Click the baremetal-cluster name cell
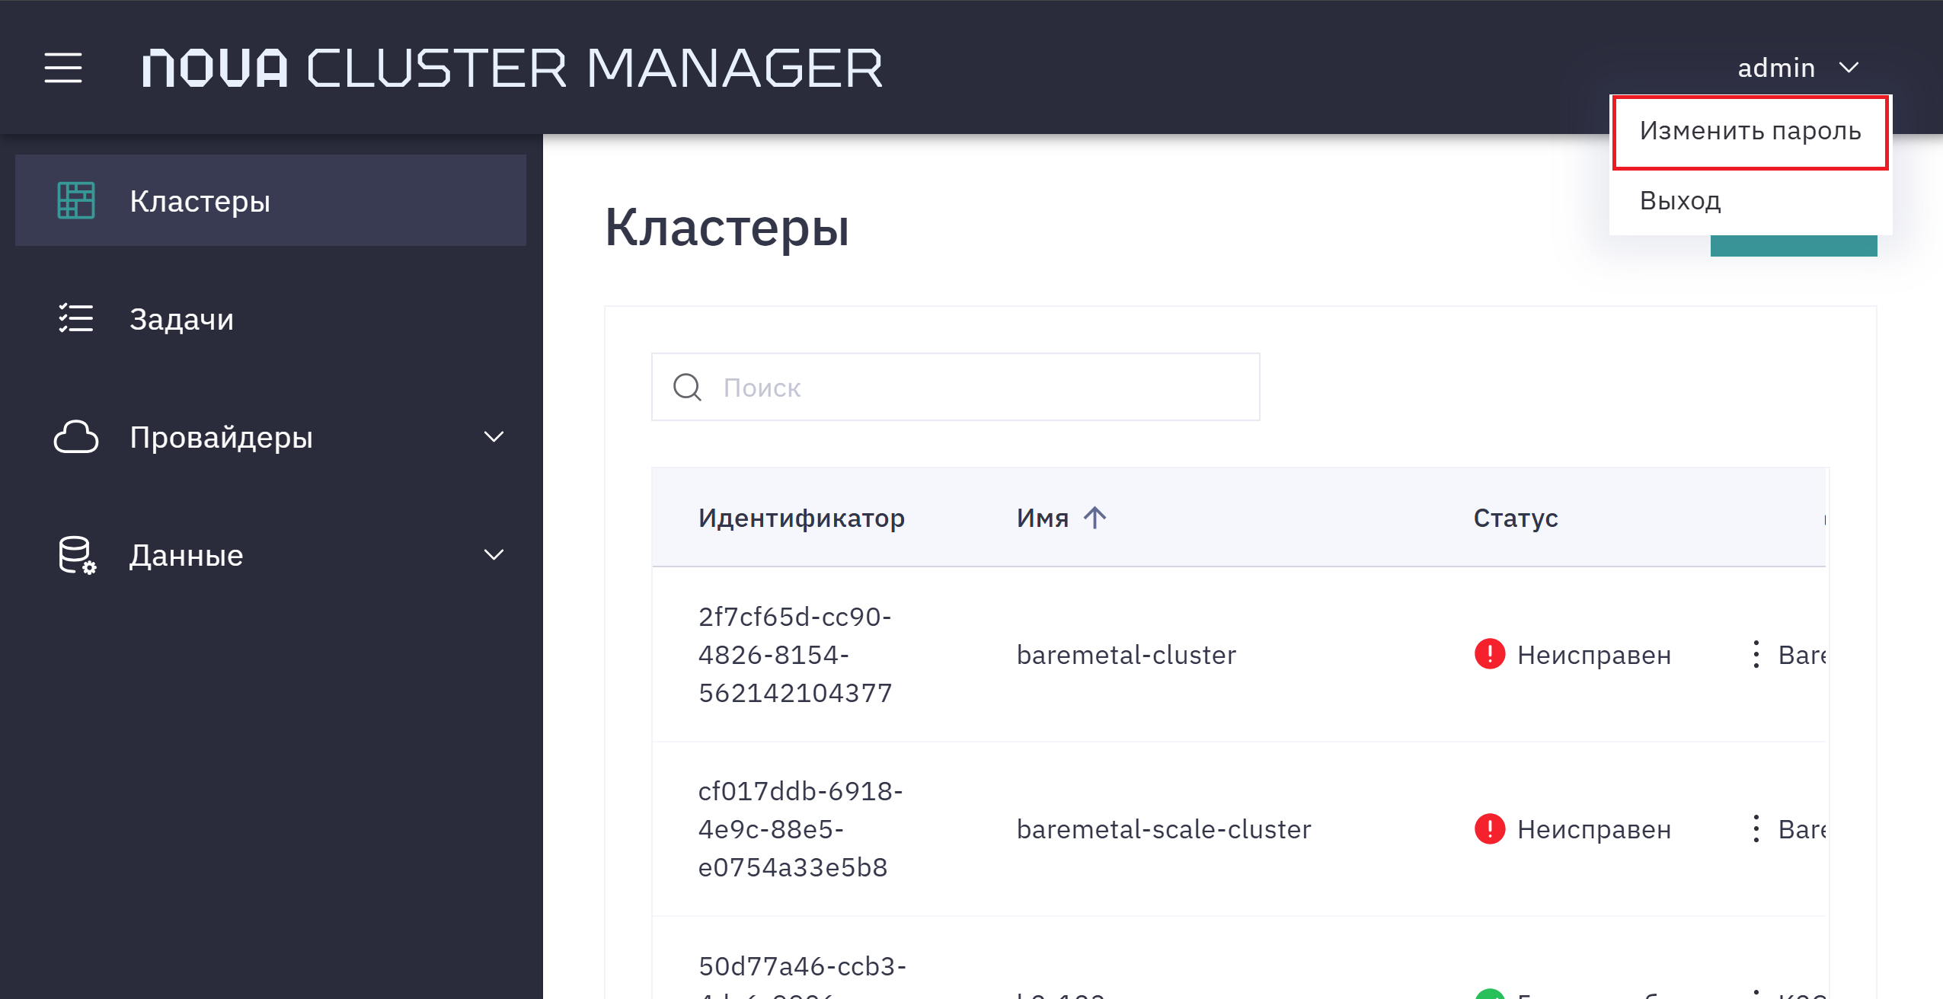 pos(1126,654)
